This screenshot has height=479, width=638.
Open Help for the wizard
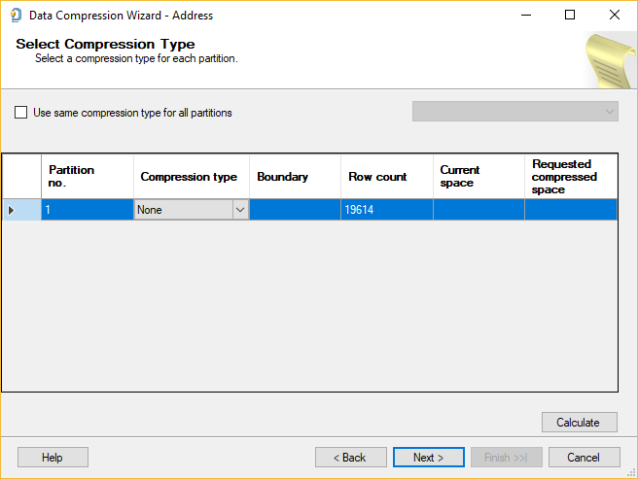(53, 458)
